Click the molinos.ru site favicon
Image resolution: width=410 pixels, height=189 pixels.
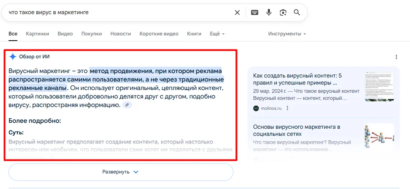point(256,108)
